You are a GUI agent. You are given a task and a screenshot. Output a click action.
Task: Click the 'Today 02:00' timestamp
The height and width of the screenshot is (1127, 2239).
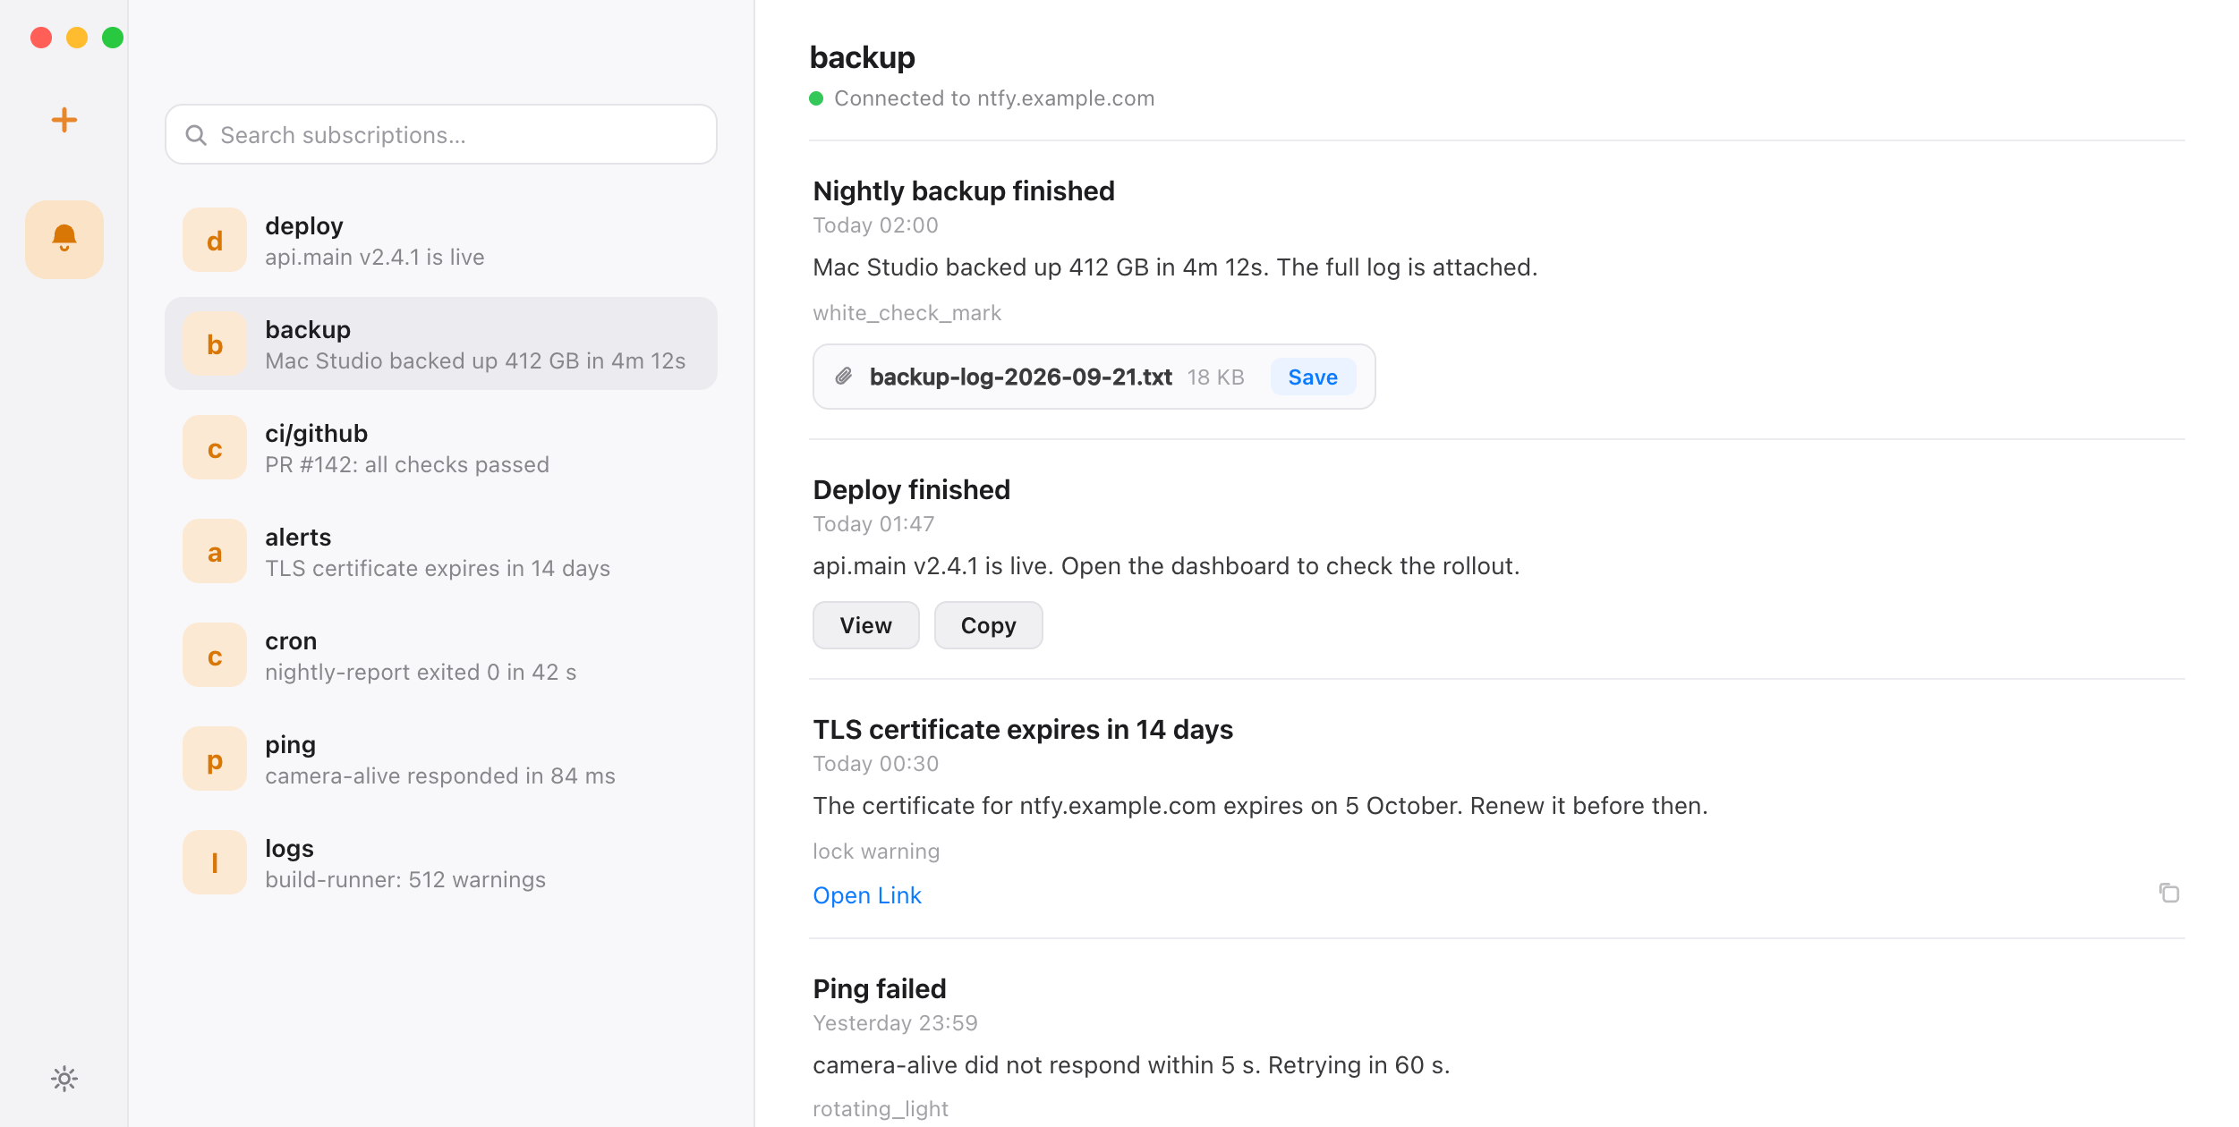(875, 225)
